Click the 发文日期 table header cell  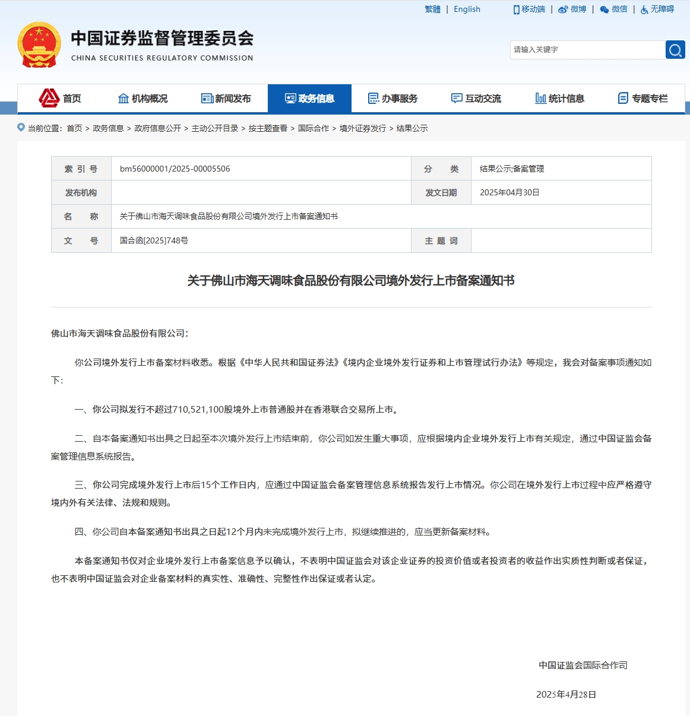[x=441, y=192]
